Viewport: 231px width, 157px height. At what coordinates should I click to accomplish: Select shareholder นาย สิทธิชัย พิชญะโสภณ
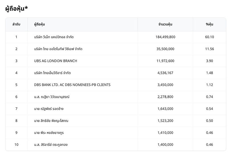(x=51, y=121)
